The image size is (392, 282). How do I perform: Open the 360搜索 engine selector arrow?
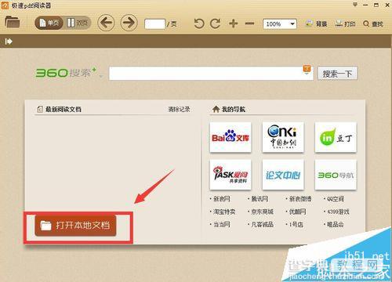click(x=100, y=76)
